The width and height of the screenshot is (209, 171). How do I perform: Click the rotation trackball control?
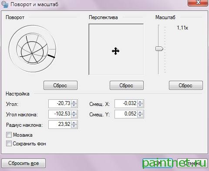(x=32, y=49)
